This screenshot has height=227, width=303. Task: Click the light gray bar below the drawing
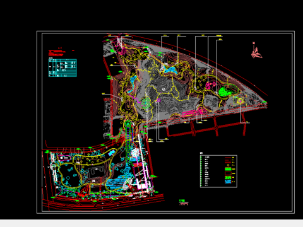point(151,223)
